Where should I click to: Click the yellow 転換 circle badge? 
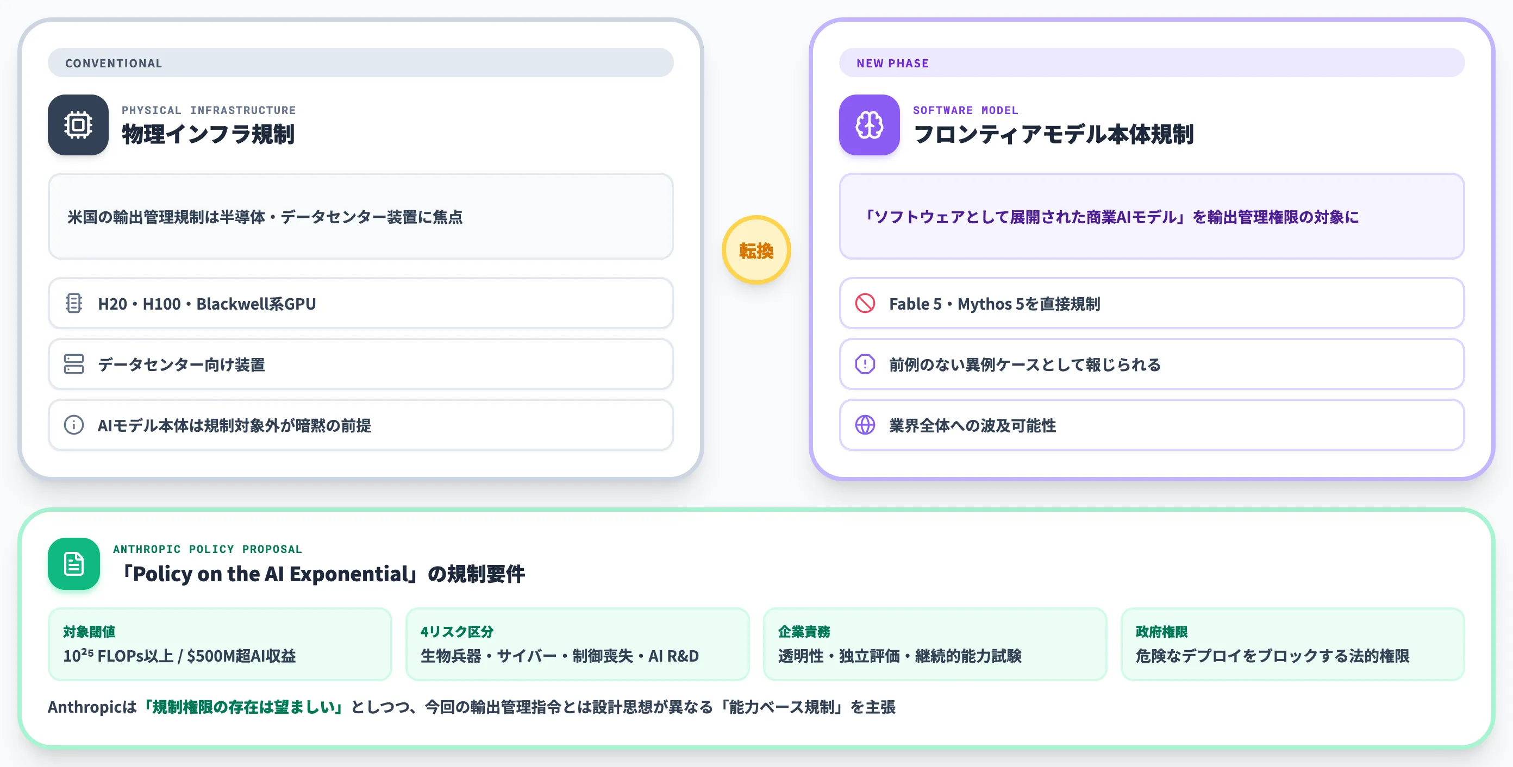click(756, 250)
